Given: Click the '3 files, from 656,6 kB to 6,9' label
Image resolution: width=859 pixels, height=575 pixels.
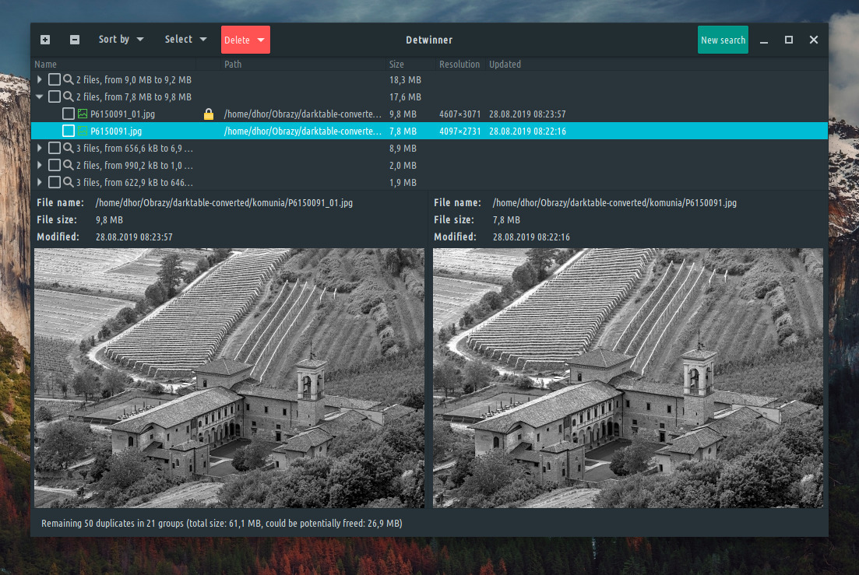Looking at the screenshot, I should tap(135, 149).
